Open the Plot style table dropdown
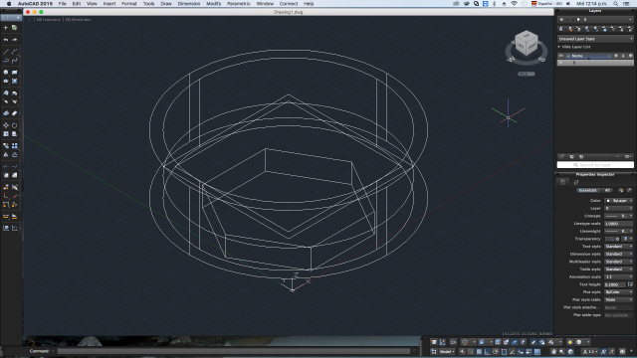637x358 pixels. [x=619, y=299]
